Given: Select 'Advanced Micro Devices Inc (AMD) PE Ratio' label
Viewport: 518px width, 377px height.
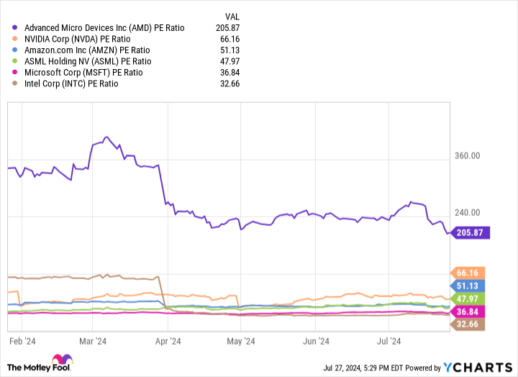Looking at the screenshot, I should (x=104, y=28).
